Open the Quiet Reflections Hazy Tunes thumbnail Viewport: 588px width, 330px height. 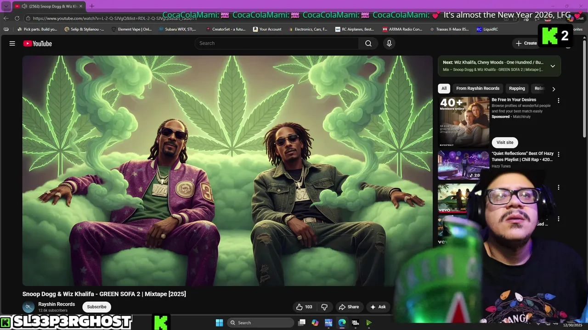pyautogui.click(x=464, y=165)
